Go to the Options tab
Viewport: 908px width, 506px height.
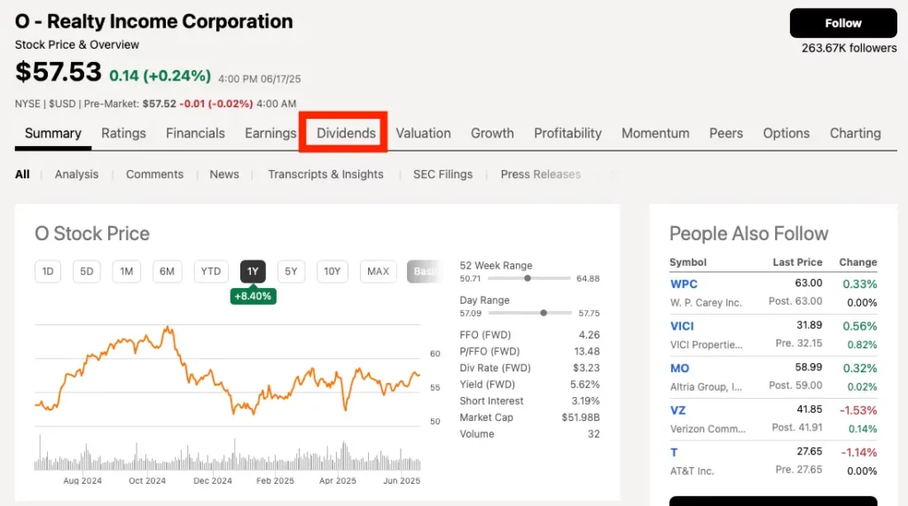tap(786, 133)
